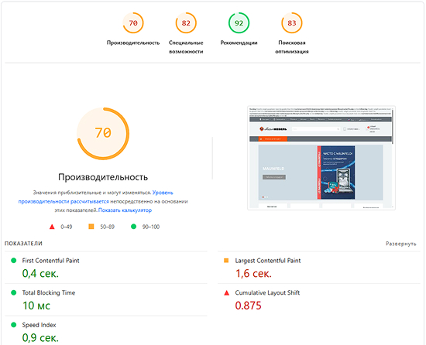Click the large performance gauge showing 70

pyautogui.click(x=103, y=134)
